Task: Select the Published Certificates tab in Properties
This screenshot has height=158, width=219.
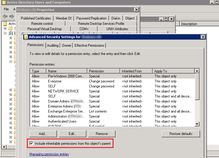Action: click(x=36, y=18)
